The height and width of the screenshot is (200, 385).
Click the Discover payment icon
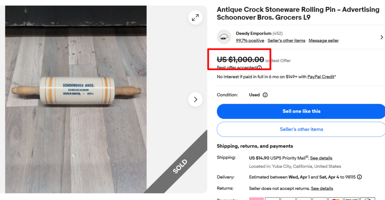pyautogui.click(x=352, y=198)
